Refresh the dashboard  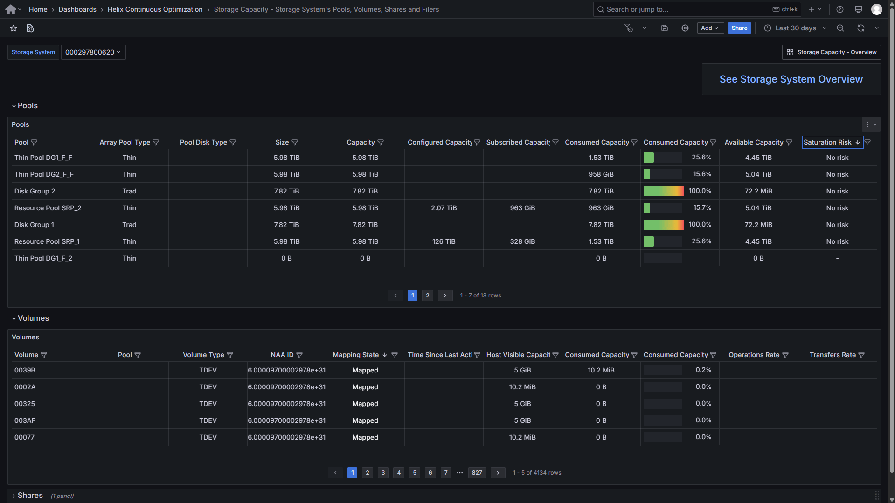coord(860,28)
